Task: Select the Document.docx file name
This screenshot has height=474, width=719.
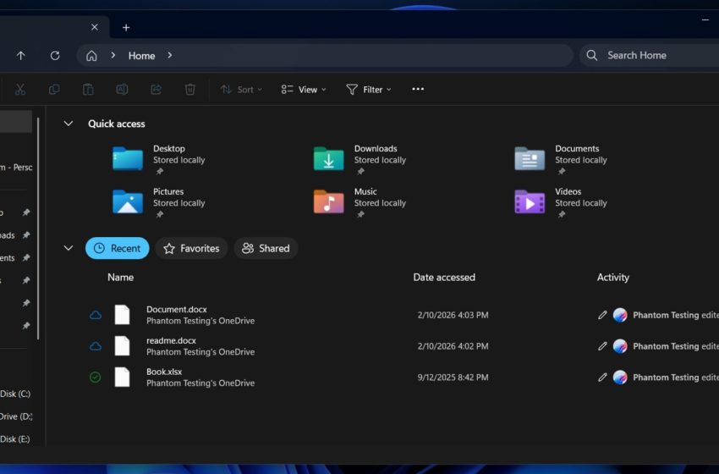Action: tap(177, 309)
